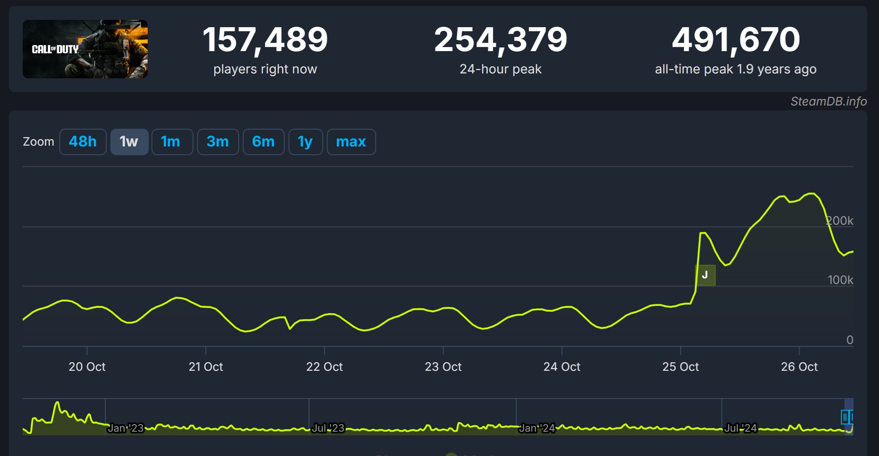Zoom chart to 1y

coord(305,142)
